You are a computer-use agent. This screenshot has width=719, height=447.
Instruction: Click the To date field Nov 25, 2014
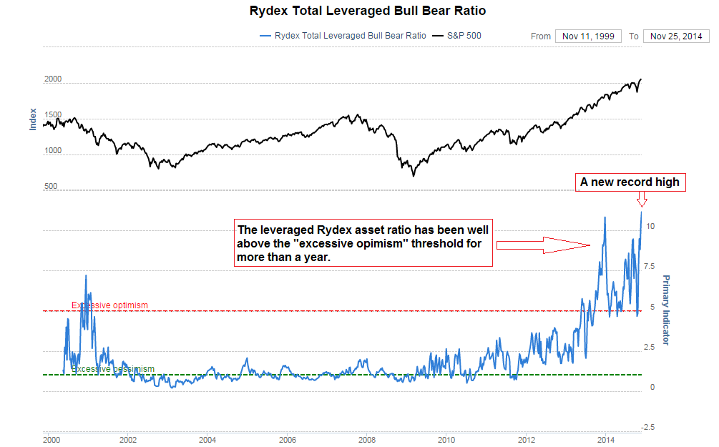676,36
